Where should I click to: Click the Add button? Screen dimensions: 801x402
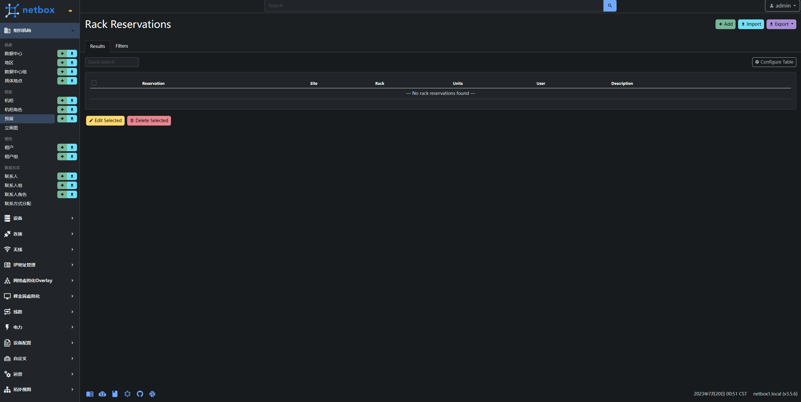725,24
